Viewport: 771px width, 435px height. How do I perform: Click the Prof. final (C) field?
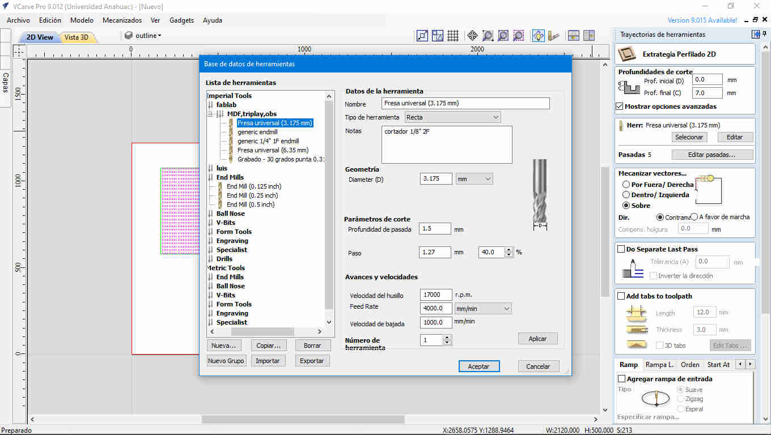point(707,93)
